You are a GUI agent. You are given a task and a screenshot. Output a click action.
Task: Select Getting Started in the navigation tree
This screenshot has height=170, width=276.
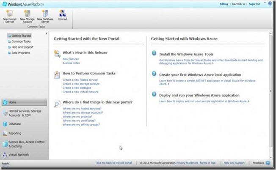(x=21, y=36)
